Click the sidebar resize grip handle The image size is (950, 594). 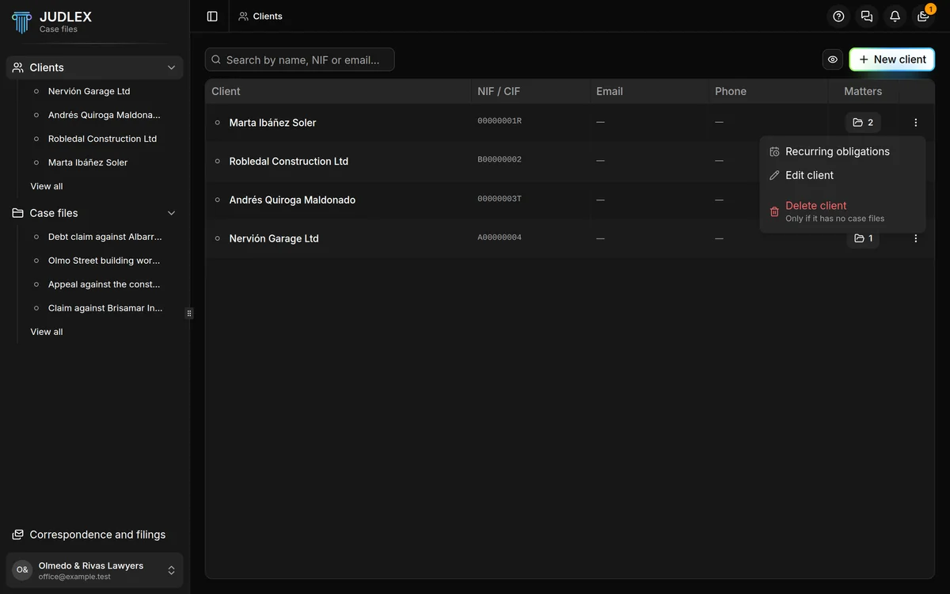click(189, 314)
